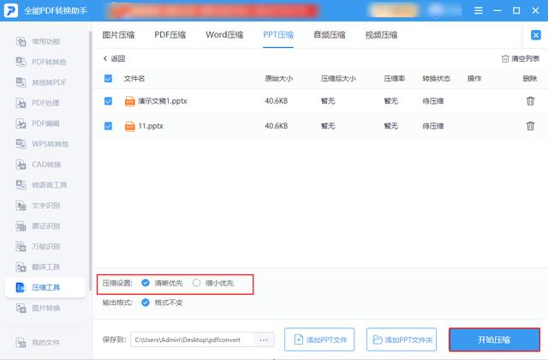The image size is (548, 360).
Task: Click the app logo in title bar
Action: tap(11, 10)
